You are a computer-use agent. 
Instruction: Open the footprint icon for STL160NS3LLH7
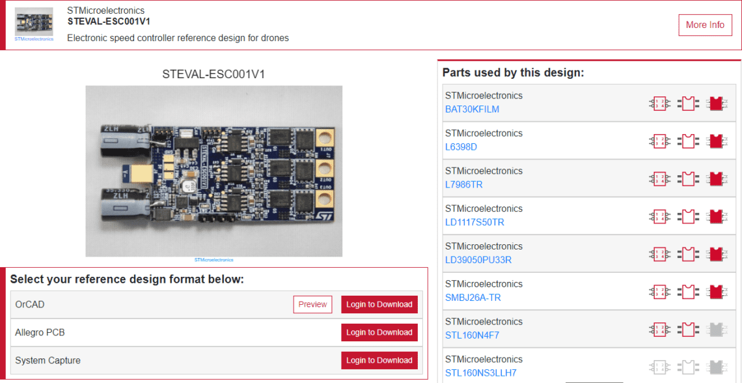click(x=689, y=366)
